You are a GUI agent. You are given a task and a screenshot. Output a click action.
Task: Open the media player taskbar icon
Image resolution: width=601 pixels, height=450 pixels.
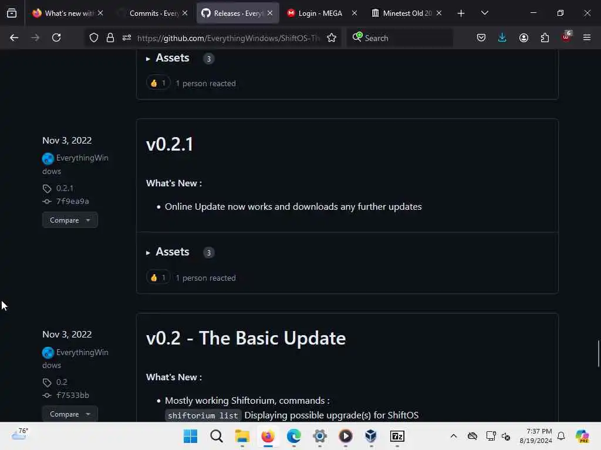point(345,436)
